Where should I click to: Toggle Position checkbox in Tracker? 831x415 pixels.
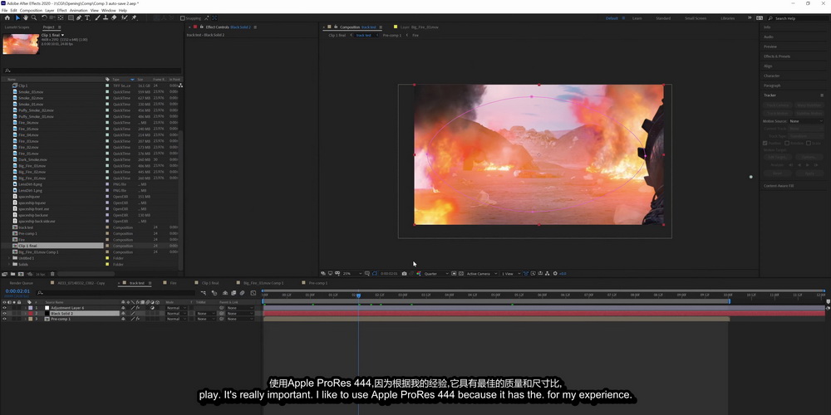(765, 143)
